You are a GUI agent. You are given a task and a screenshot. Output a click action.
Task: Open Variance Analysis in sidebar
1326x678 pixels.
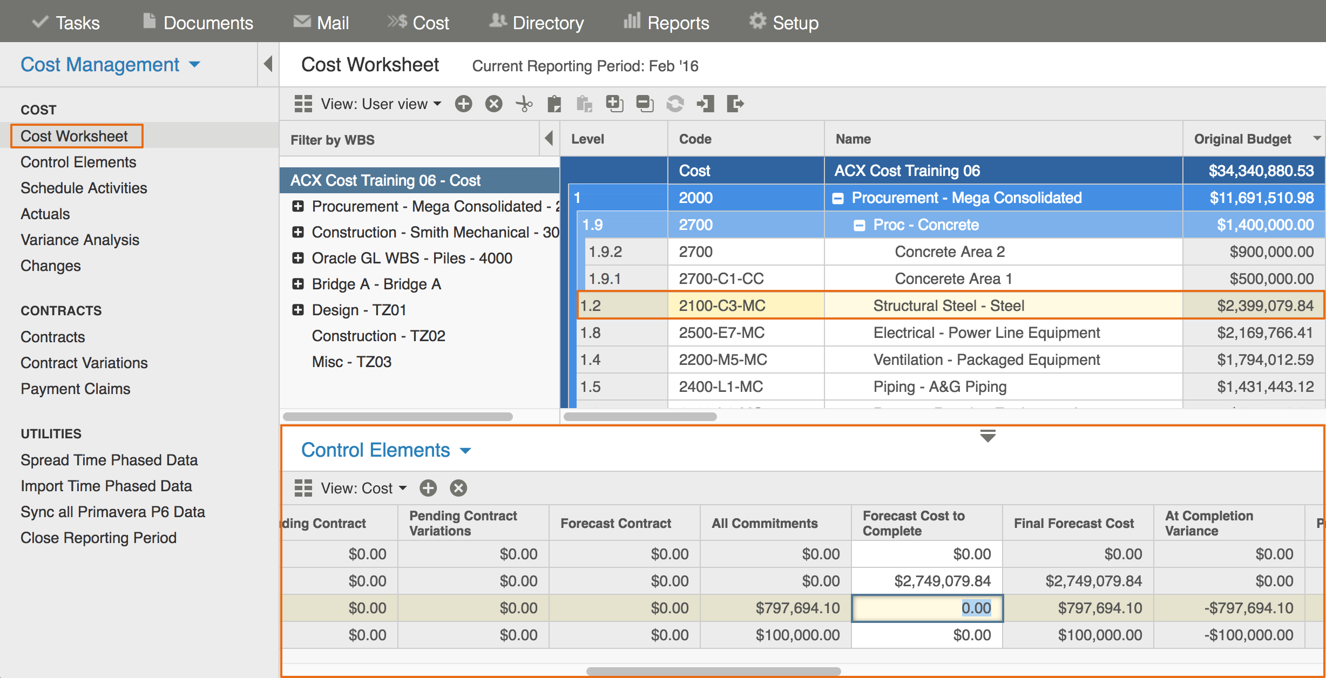pyautogui.click(x=80, y=240)
